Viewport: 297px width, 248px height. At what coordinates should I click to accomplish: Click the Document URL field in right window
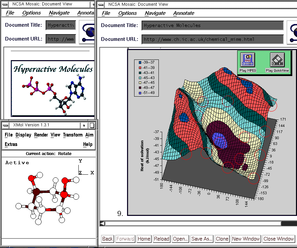click(212, 39)
